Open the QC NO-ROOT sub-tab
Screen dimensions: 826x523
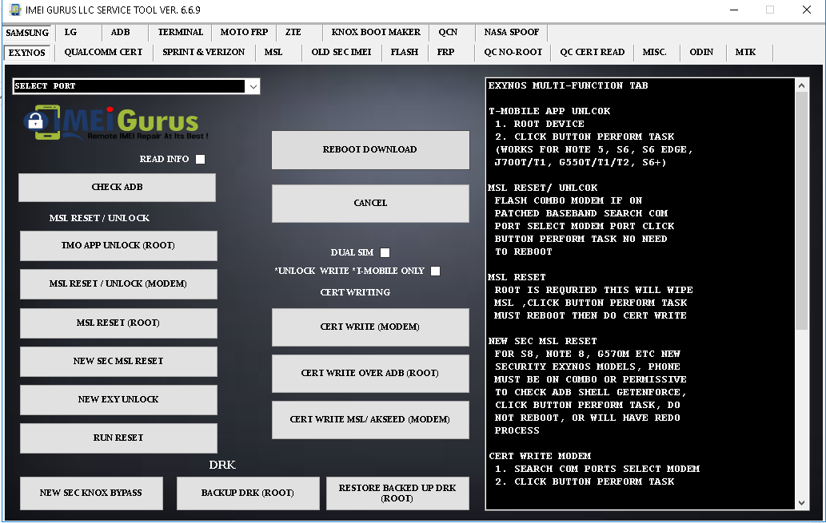point(513,52)
